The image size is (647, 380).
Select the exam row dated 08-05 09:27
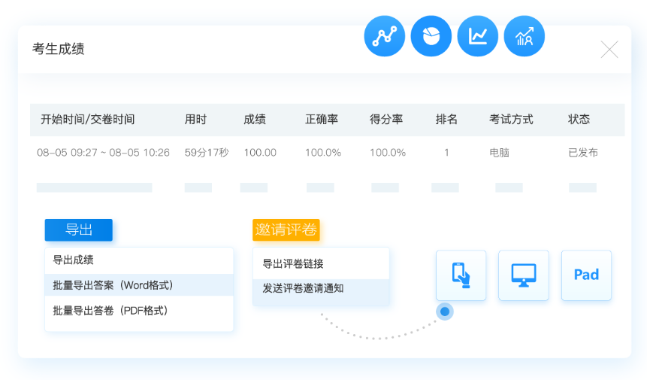[103, 152]
